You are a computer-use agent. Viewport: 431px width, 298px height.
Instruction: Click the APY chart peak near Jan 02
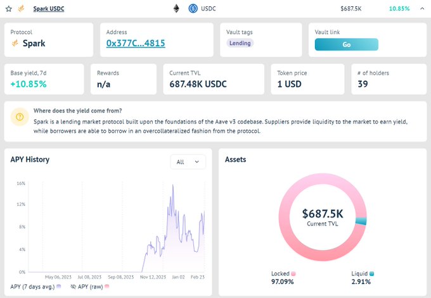[173, 185]
